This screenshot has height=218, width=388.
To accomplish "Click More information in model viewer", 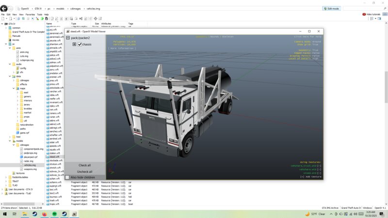I will click(122, 48).
